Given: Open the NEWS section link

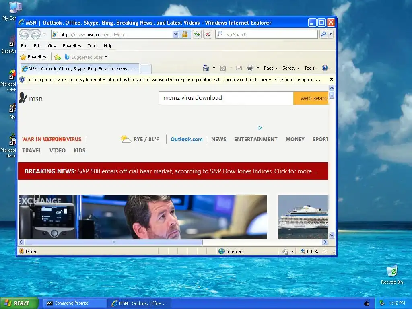Looking at the screenshot, I should pyautogui.click(x=218, y=139).
